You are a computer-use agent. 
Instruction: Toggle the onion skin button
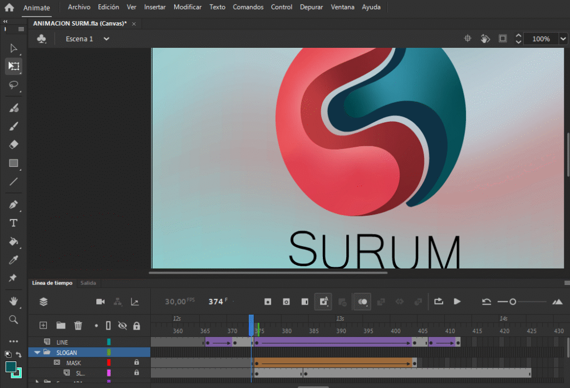pos(363,302)
